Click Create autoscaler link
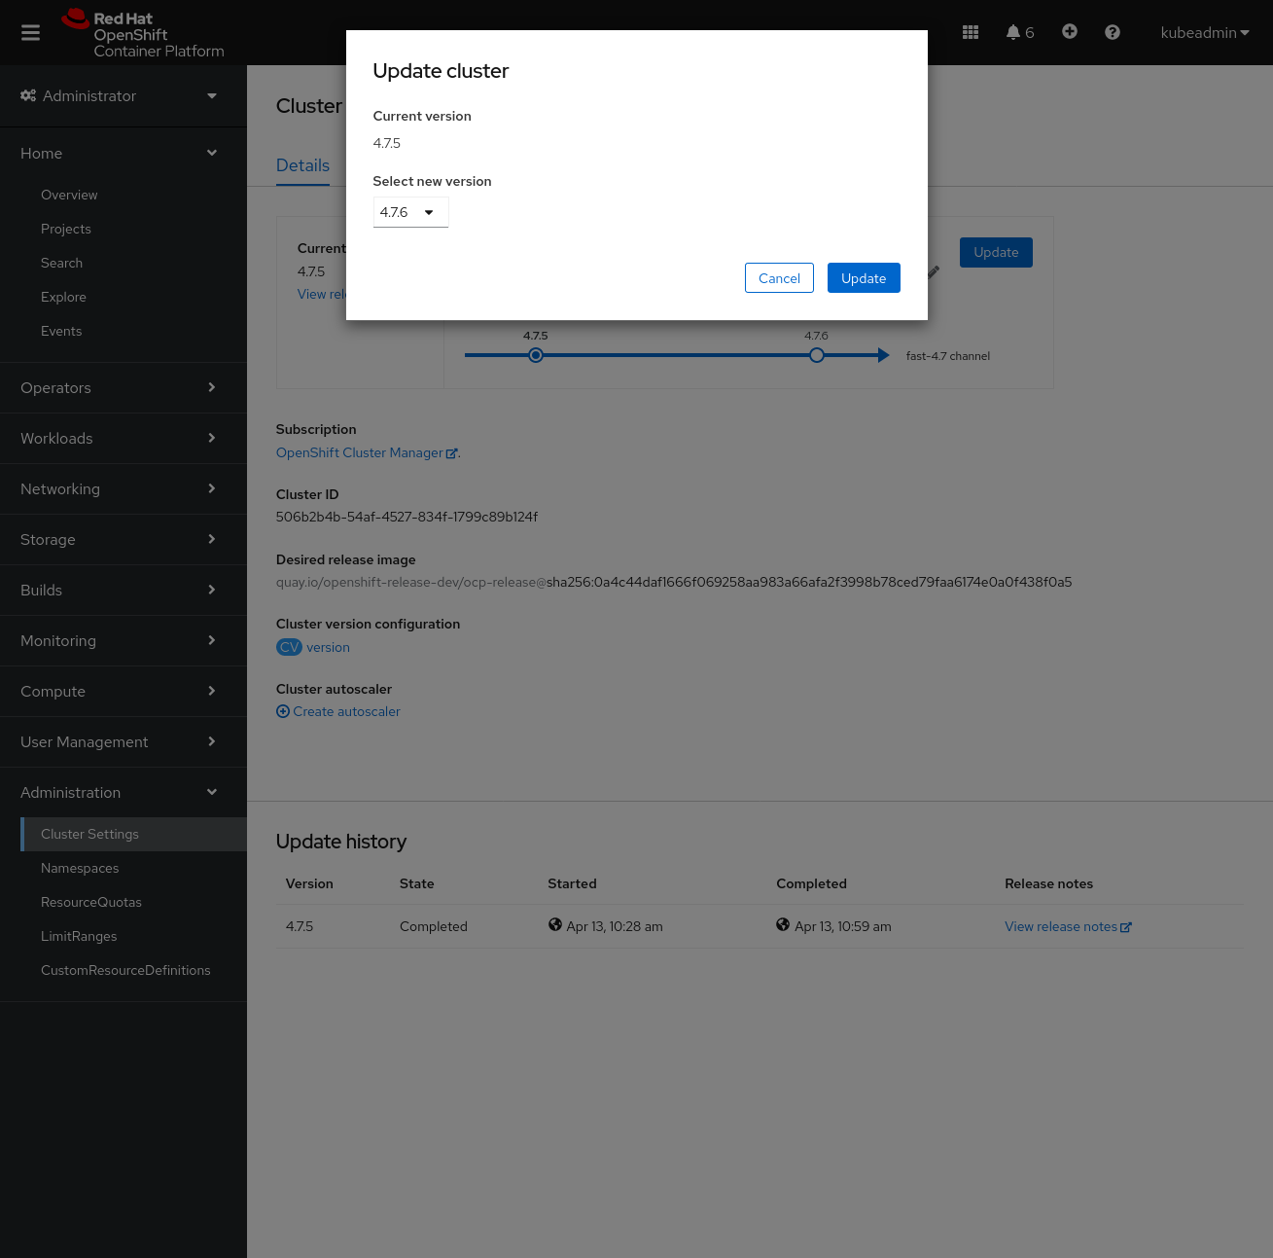Screen dimensions: 1273x1258 (x=338, y=711)
